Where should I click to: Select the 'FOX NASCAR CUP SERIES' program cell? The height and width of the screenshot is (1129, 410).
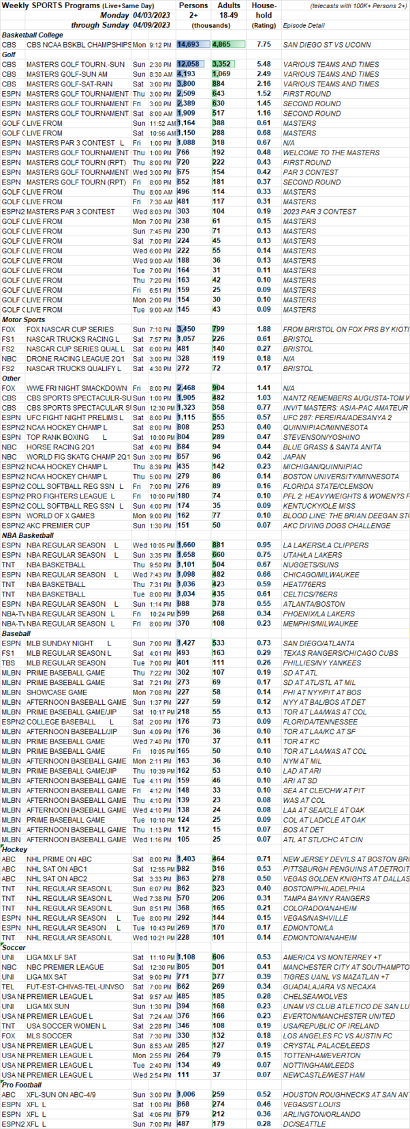[x=69, y=330]
